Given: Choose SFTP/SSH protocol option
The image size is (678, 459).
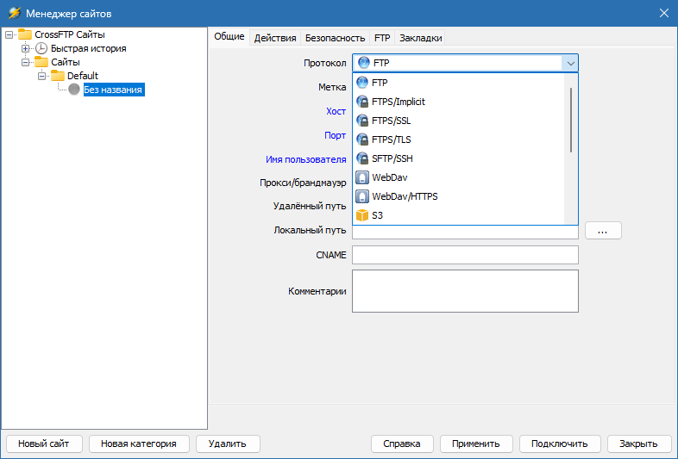Looking at the screenshot, I should point(459,158).
